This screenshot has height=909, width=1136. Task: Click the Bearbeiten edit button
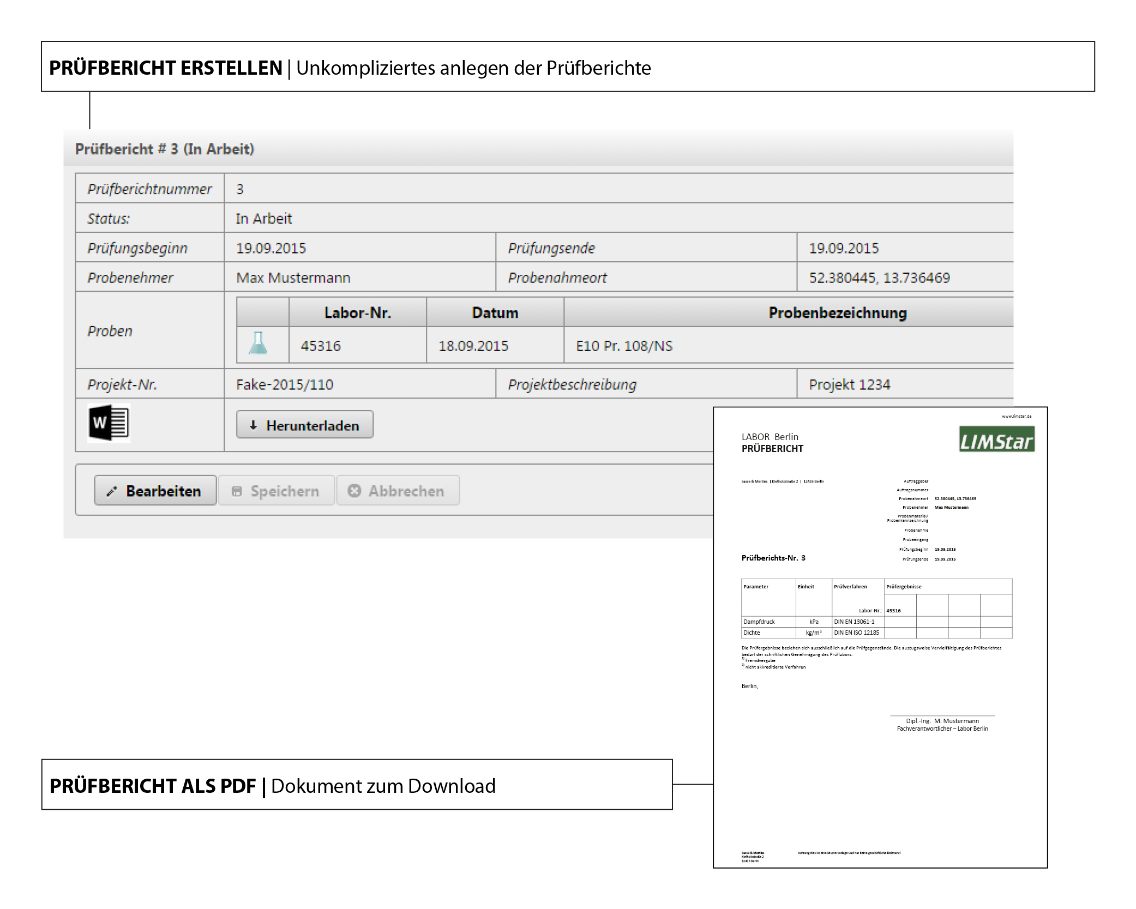pos(155,491)
